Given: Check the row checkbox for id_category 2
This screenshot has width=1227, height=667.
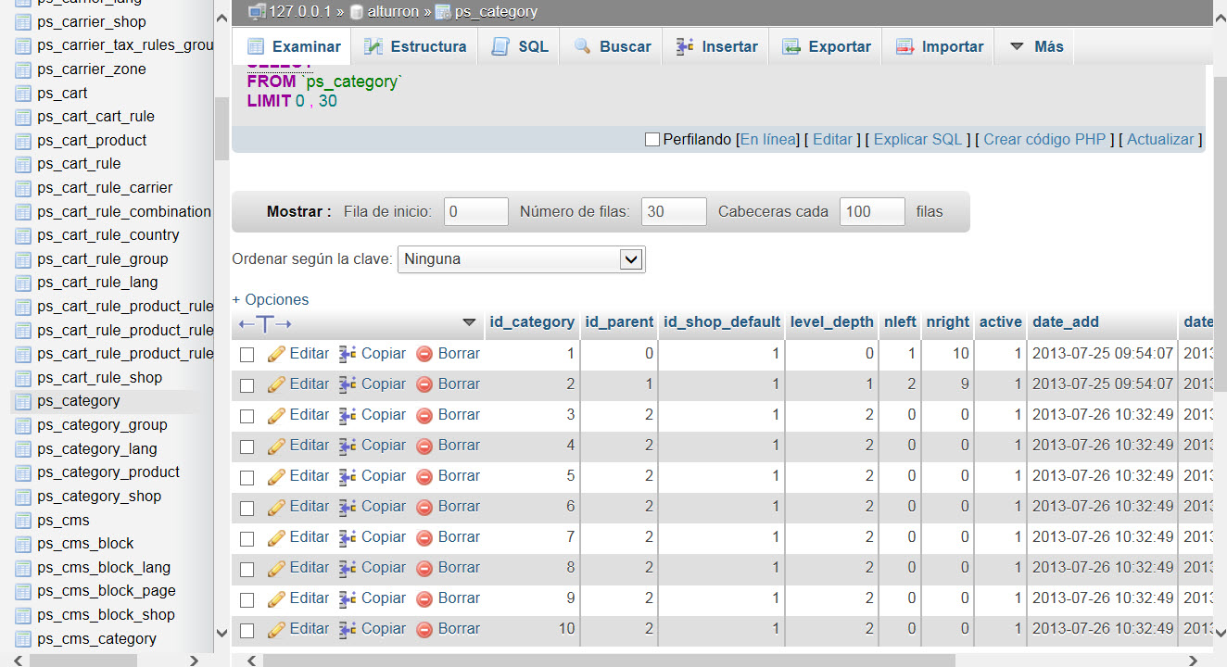Looking at the screenshot, I should coord(247,385).
